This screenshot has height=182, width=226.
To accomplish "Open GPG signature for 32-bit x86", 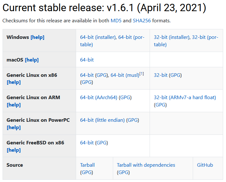I will 175,75.
